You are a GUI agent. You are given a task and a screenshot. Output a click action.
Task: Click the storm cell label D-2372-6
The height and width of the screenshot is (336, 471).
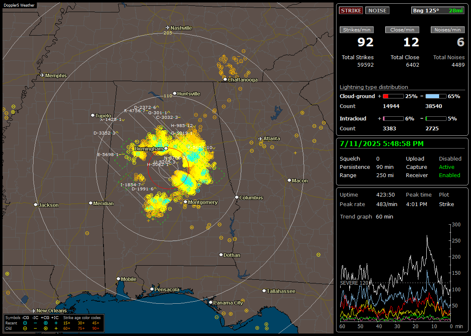tap(145, 107)
